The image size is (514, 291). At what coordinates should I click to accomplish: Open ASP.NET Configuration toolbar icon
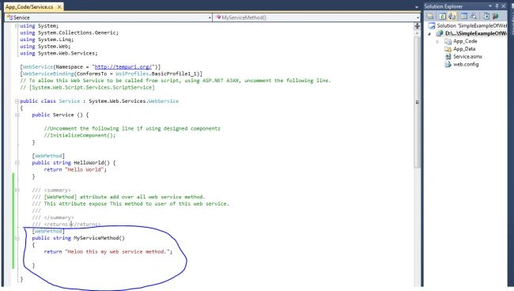pos(496,16)
